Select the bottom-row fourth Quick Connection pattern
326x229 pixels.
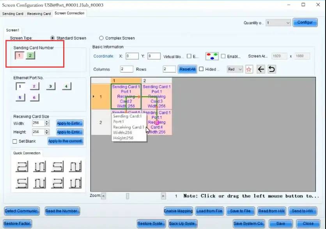75,183
